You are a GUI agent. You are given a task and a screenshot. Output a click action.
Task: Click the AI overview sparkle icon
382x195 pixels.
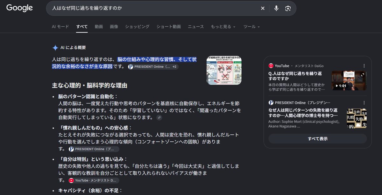coord(55,48)
